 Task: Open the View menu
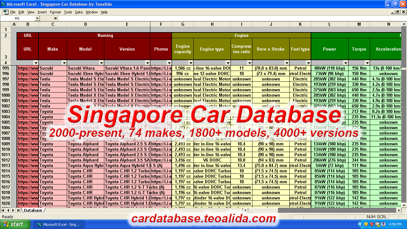point(31,12)
